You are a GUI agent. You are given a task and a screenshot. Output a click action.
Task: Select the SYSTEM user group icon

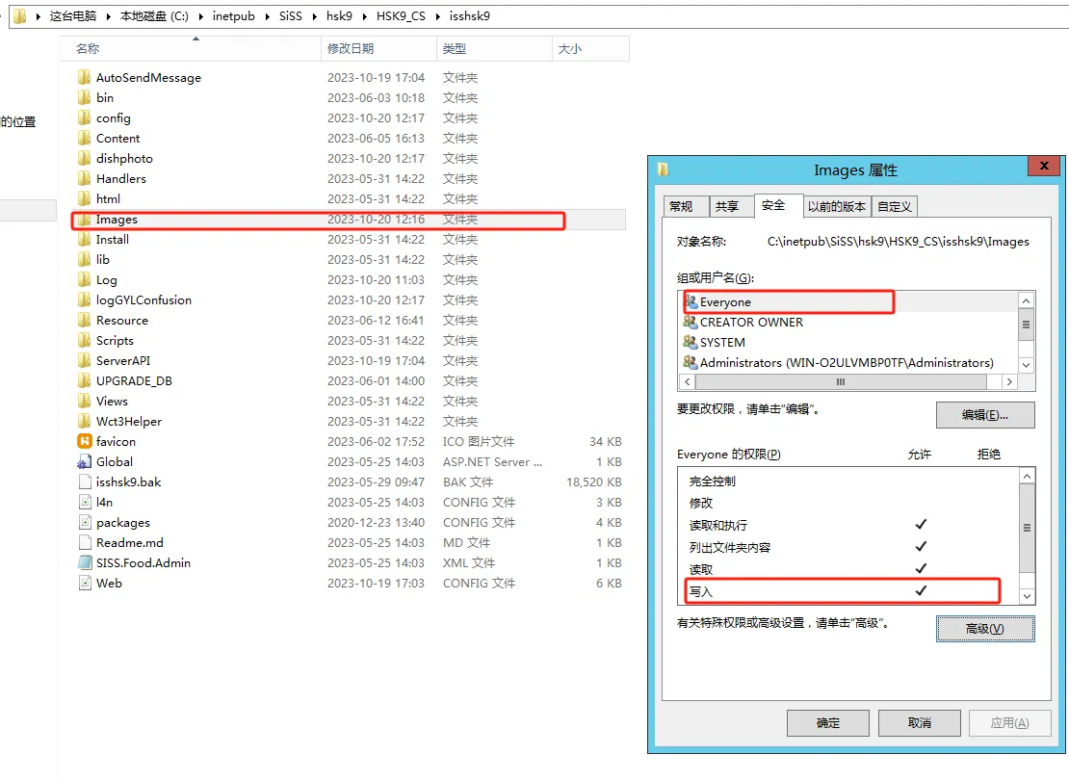pos(690,342)
